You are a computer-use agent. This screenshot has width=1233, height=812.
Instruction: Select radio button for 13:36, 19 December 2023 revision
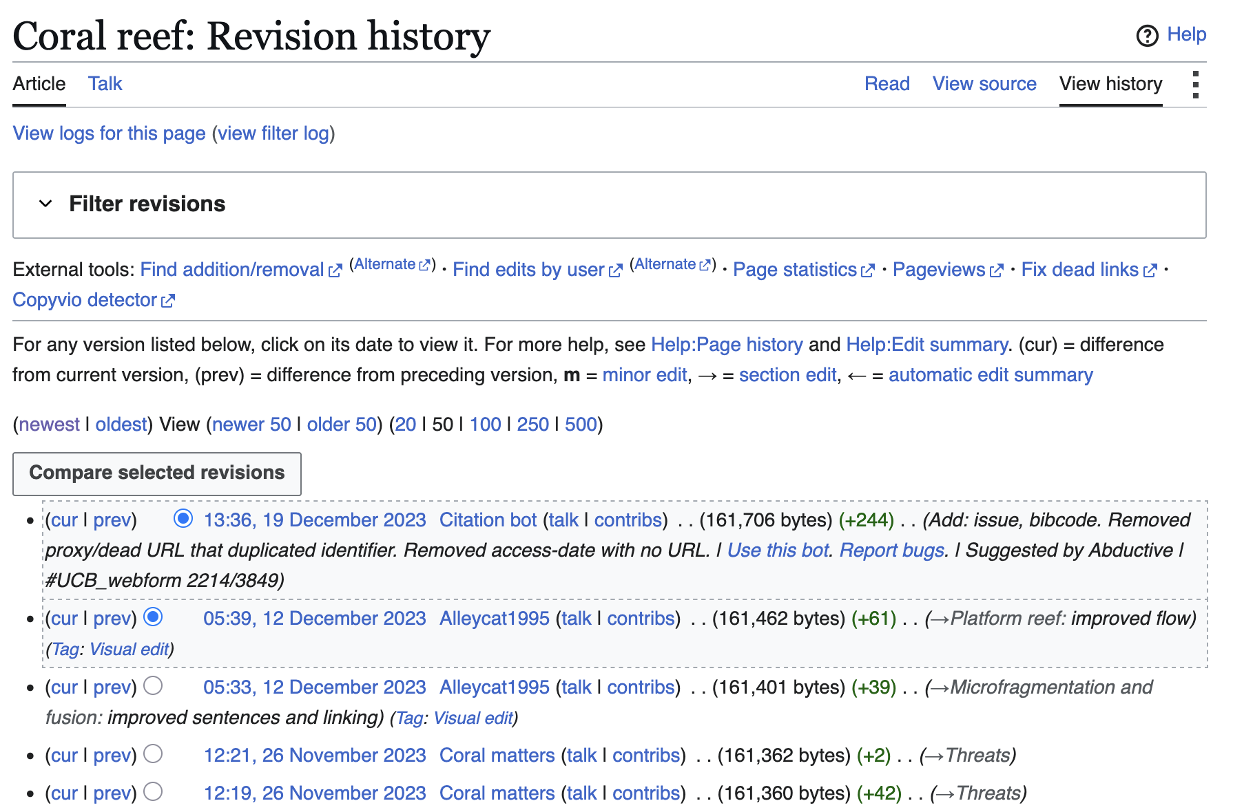pos(183,518)
